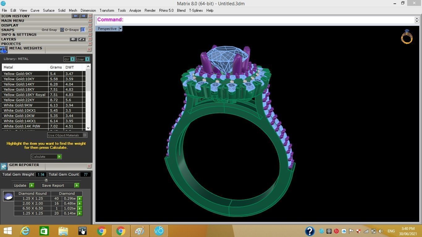Open the Paint taskbar icon
Image resolution: width=422 pixels, height=237 pixels.
140,231
